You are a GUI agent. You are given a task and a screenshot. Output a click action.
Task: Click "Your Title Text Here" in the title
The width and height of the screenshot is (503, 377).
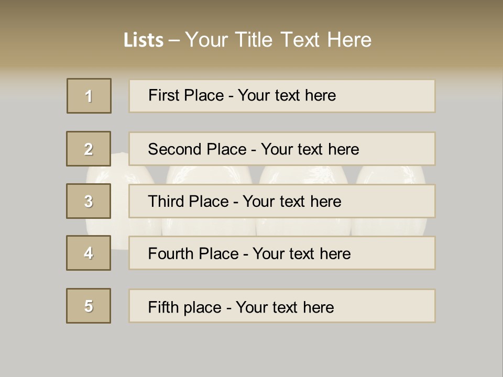tap(278, 40)
